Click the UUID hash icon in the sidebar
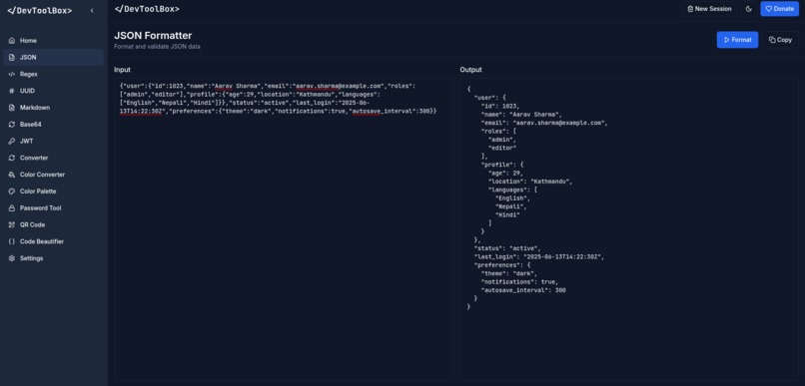The width and height of the screenshot is (805, 386). [12, 91]
